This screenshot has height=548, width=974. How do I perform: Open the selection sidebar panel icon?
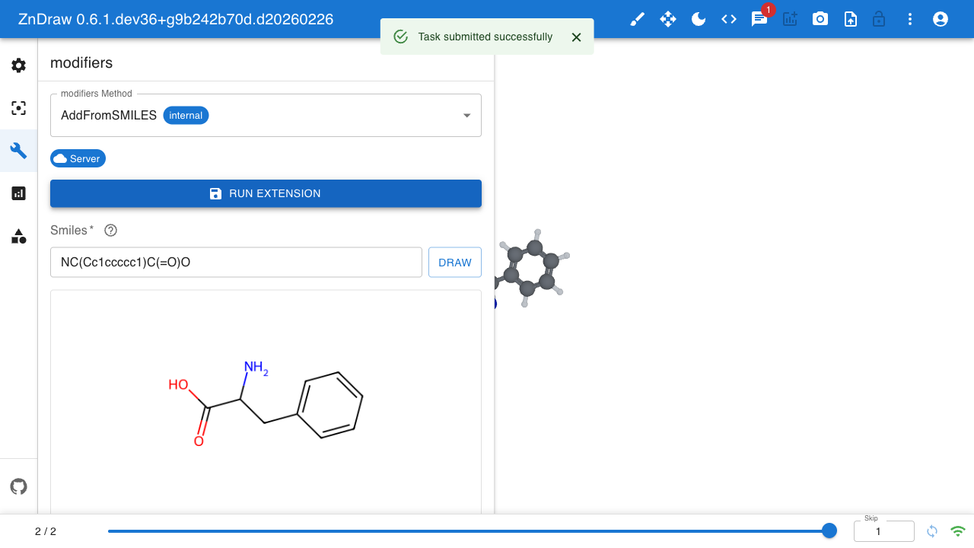point(19,108)
